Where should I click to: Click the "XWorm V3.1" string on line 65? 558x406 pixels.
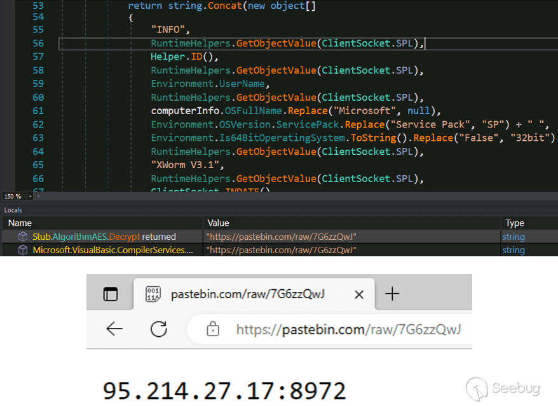click(185, 165)
